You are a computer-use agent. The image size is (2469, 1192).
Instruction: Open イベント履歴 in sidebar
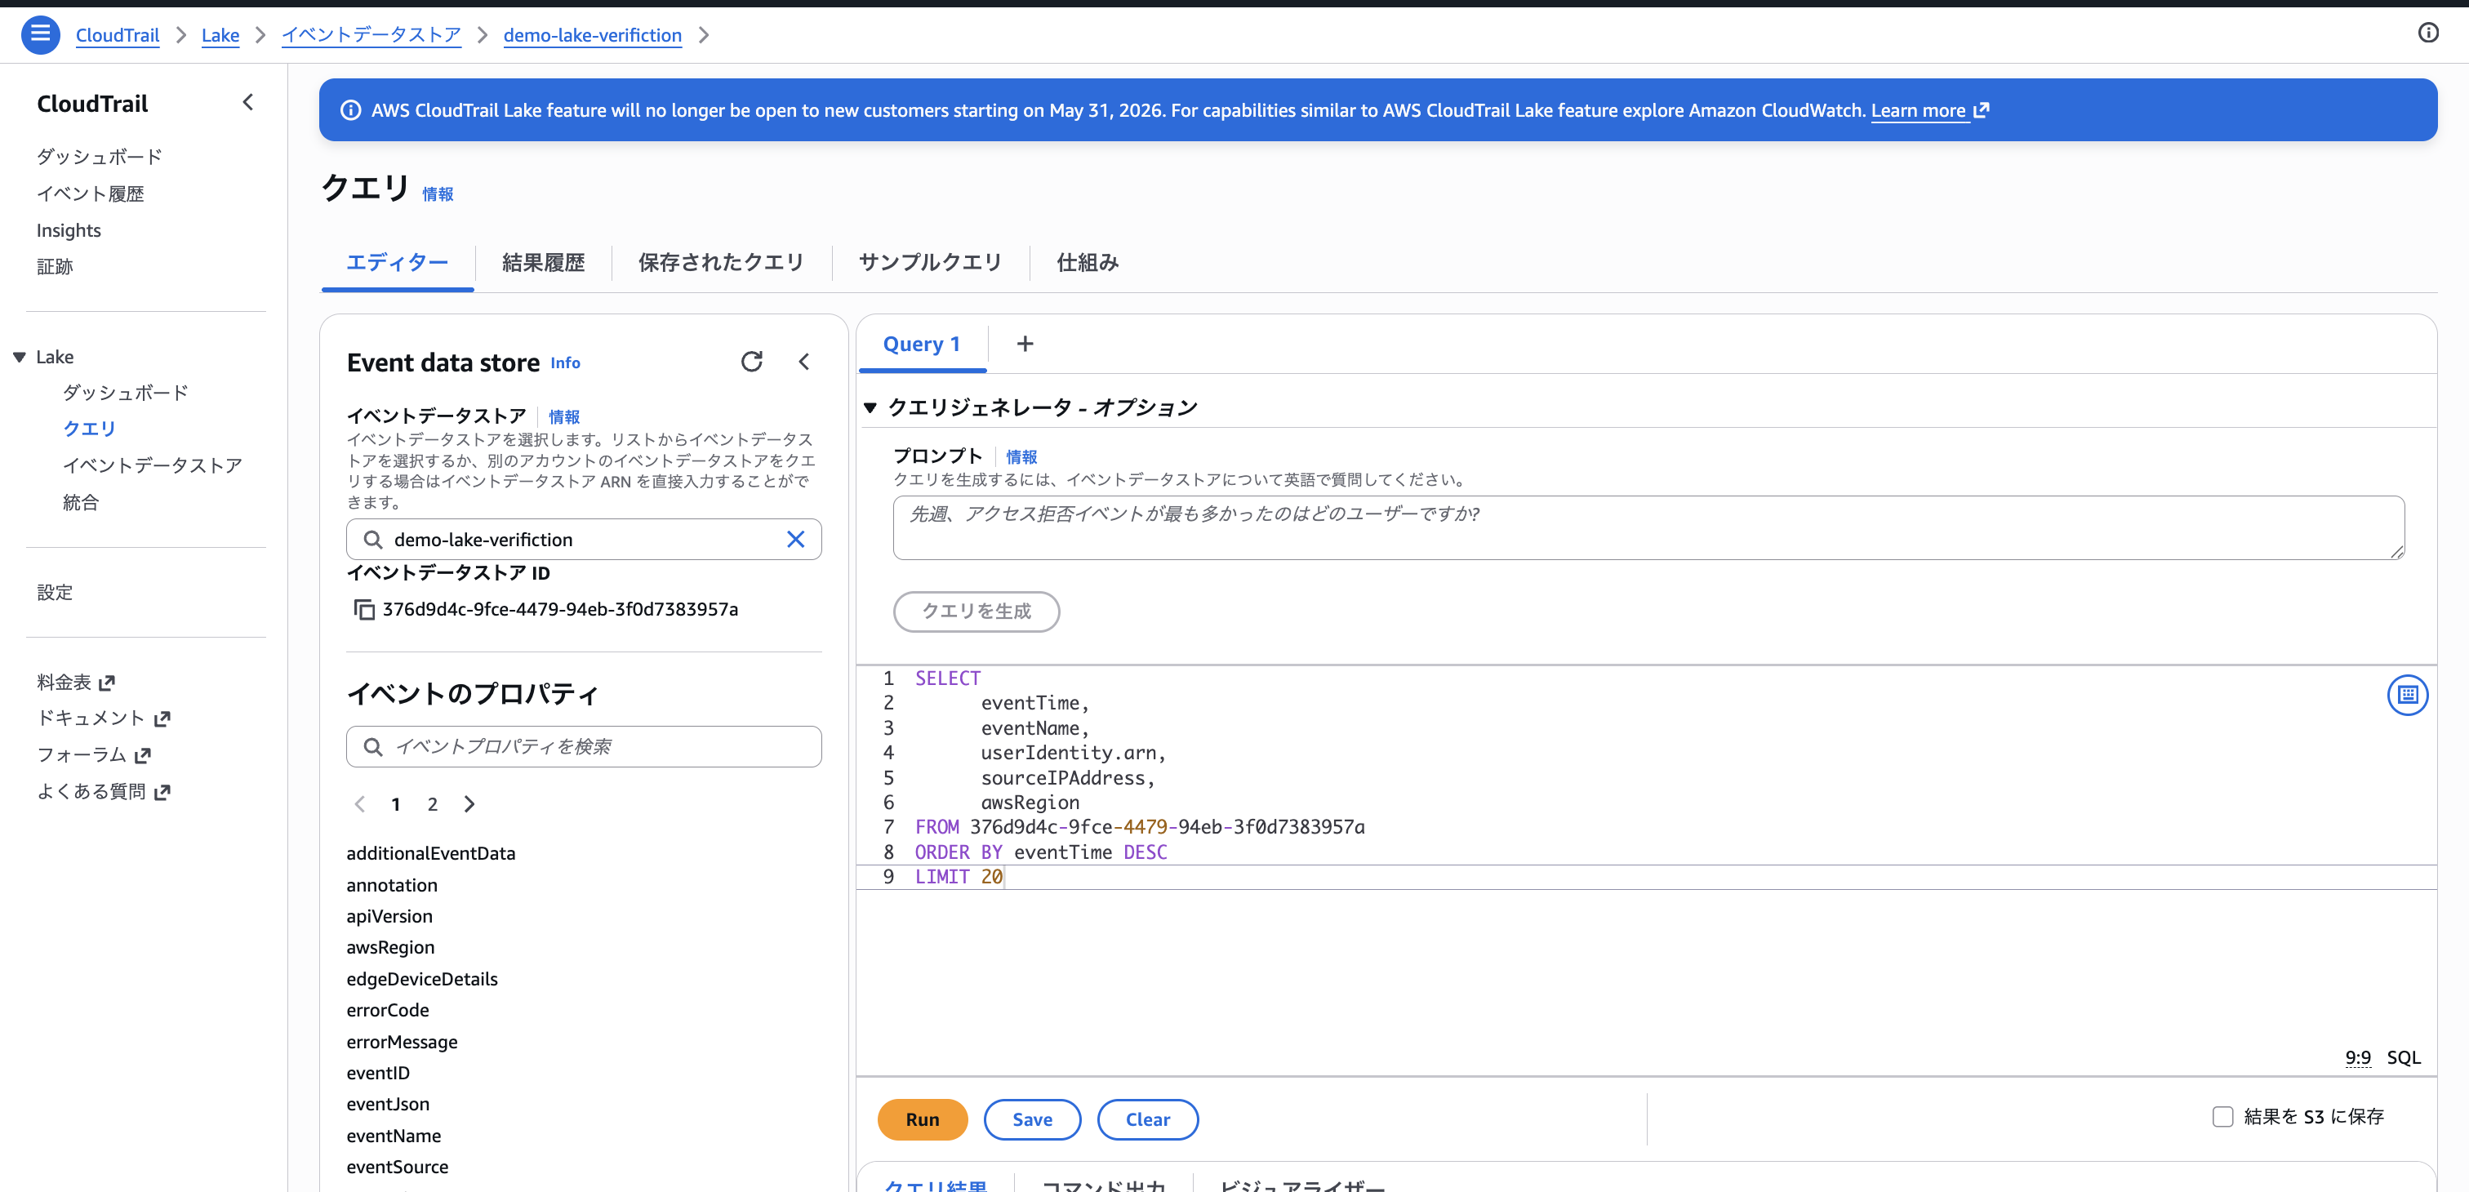90,193
